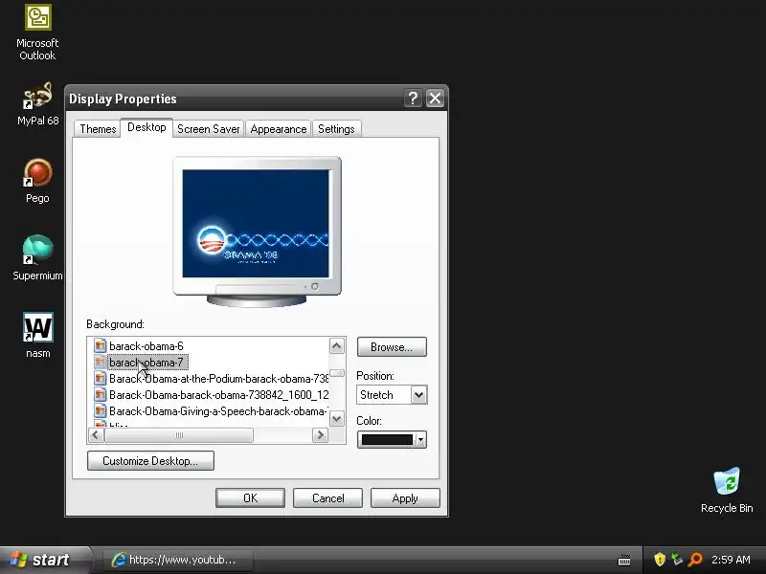Click the Cancel button
This screenshot has height=574, width=766.
[x=327, y=497]
